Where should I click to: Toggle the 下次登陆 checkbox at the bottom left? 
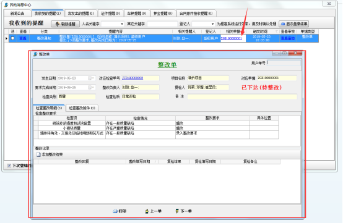click(x=9, y=166)
